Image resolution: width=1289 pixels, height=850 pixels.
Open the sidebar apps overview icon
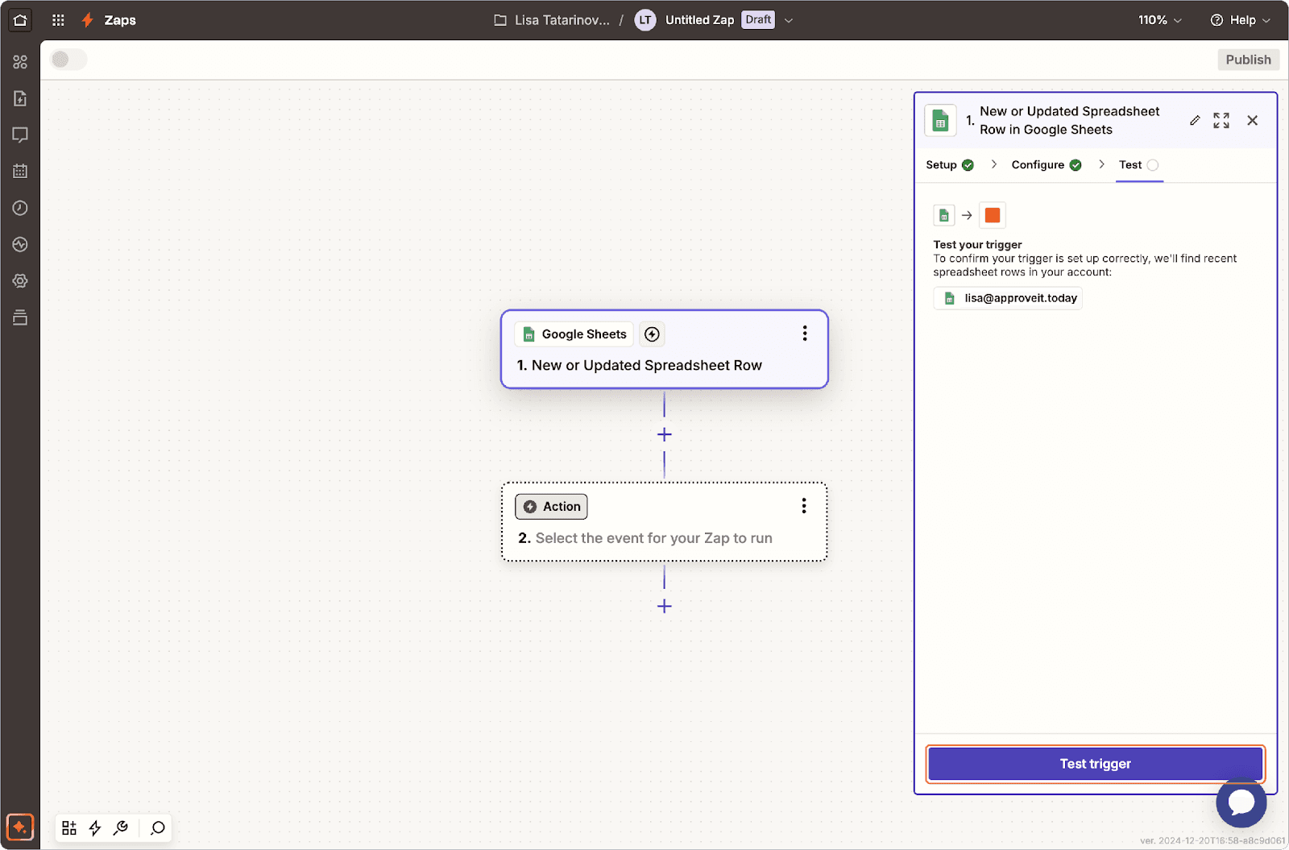tap(20, 62)
